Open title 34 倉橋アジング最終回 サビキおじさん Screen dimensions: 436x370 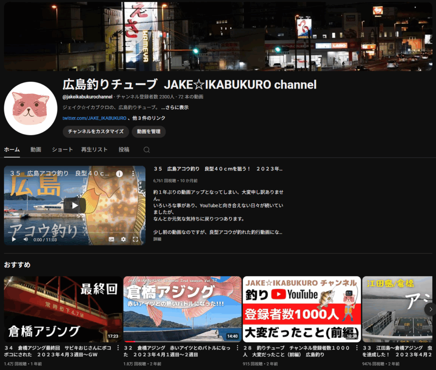coord(57,351)
